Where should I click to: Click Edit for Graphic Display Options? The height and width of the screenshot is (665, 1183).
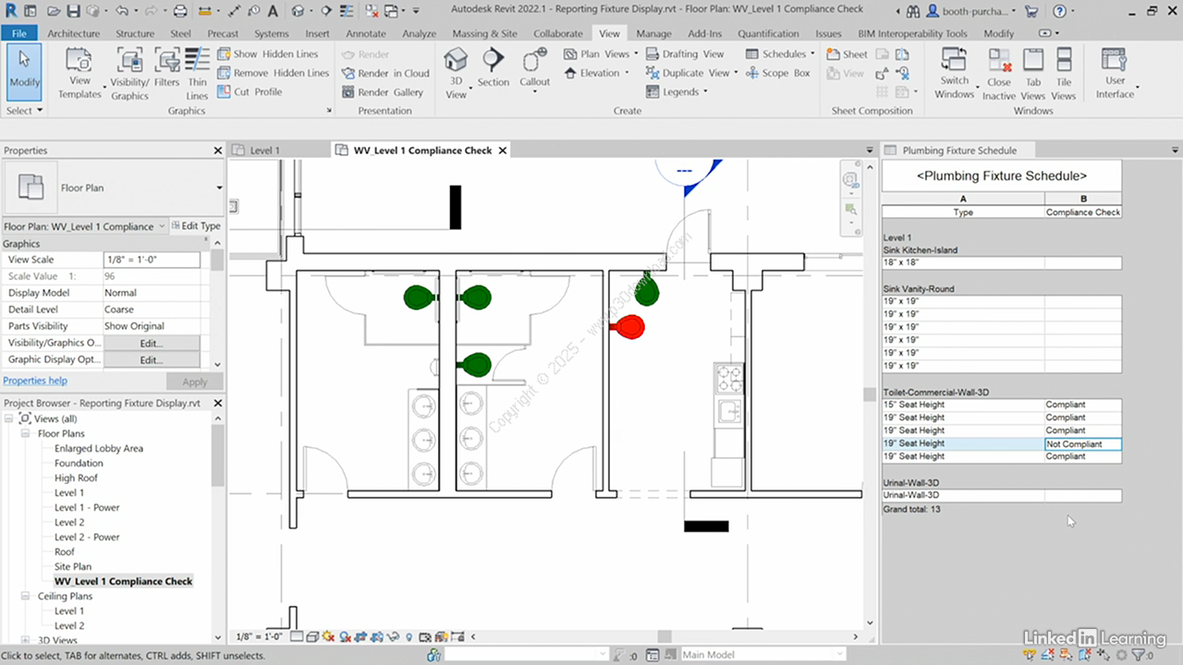[152, 359]
